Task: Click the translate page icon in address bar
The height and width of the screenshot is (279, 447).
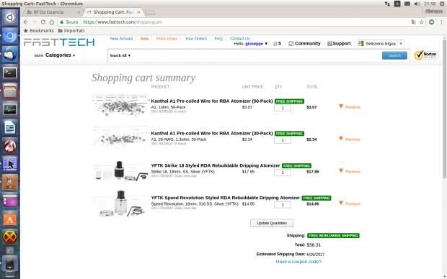Action: coord(413,22)
